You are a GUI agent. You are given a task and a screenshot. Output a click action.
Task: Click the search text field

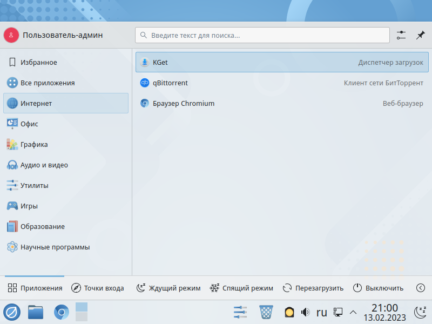(x=262, y=35)
